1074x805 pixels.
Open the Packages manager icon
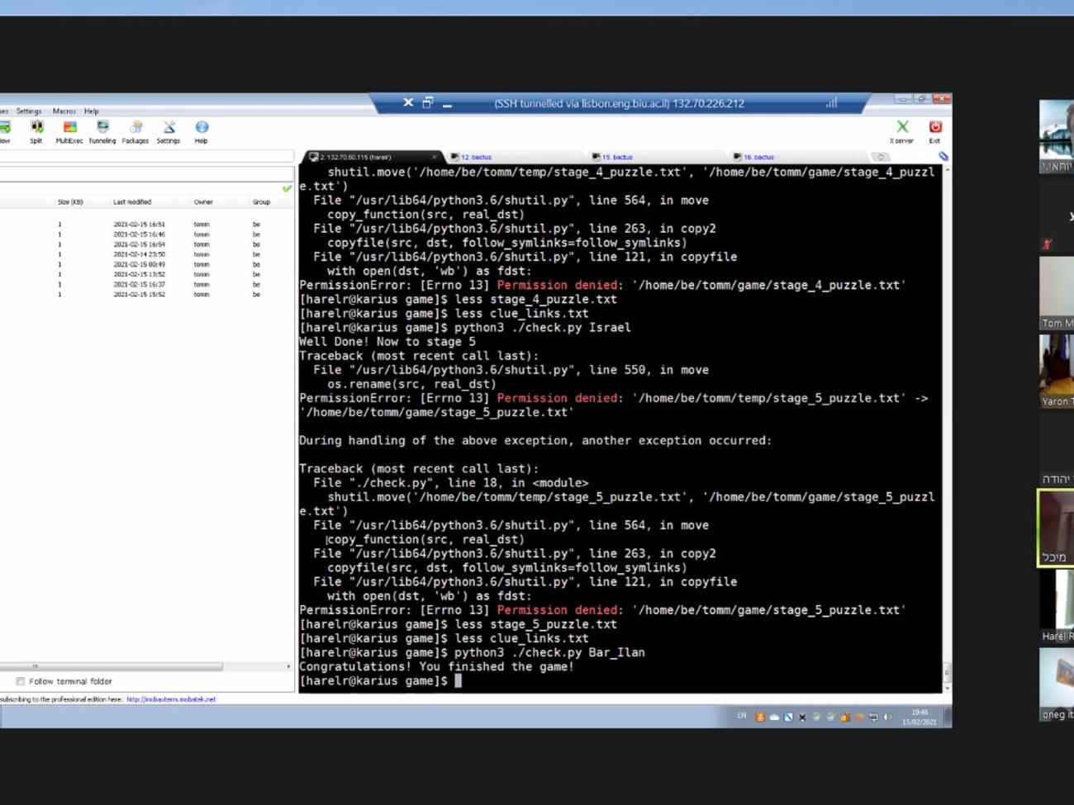coord(135,130)
